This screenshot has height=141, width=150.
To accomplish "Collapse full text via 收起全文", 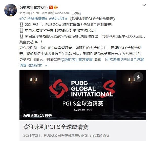I will (35, 65).
